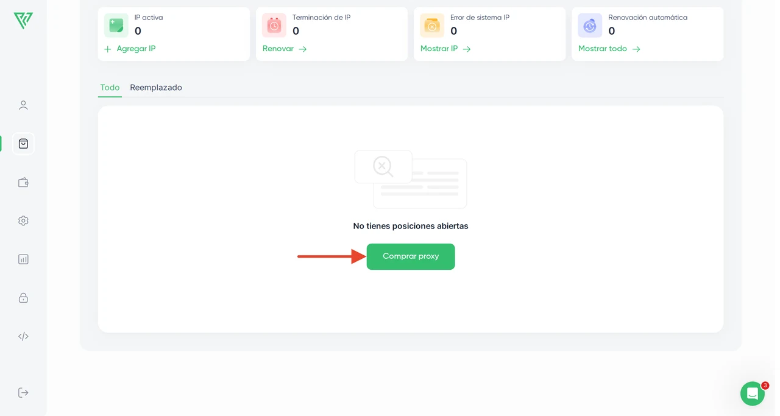780x416 pixels.
Task: Click the Mostrar todo link
Action: tap(603, 49)
